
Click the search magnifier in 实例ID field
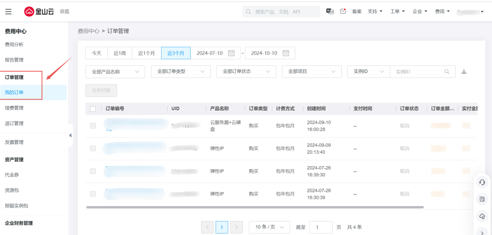[x=447, y=72]
